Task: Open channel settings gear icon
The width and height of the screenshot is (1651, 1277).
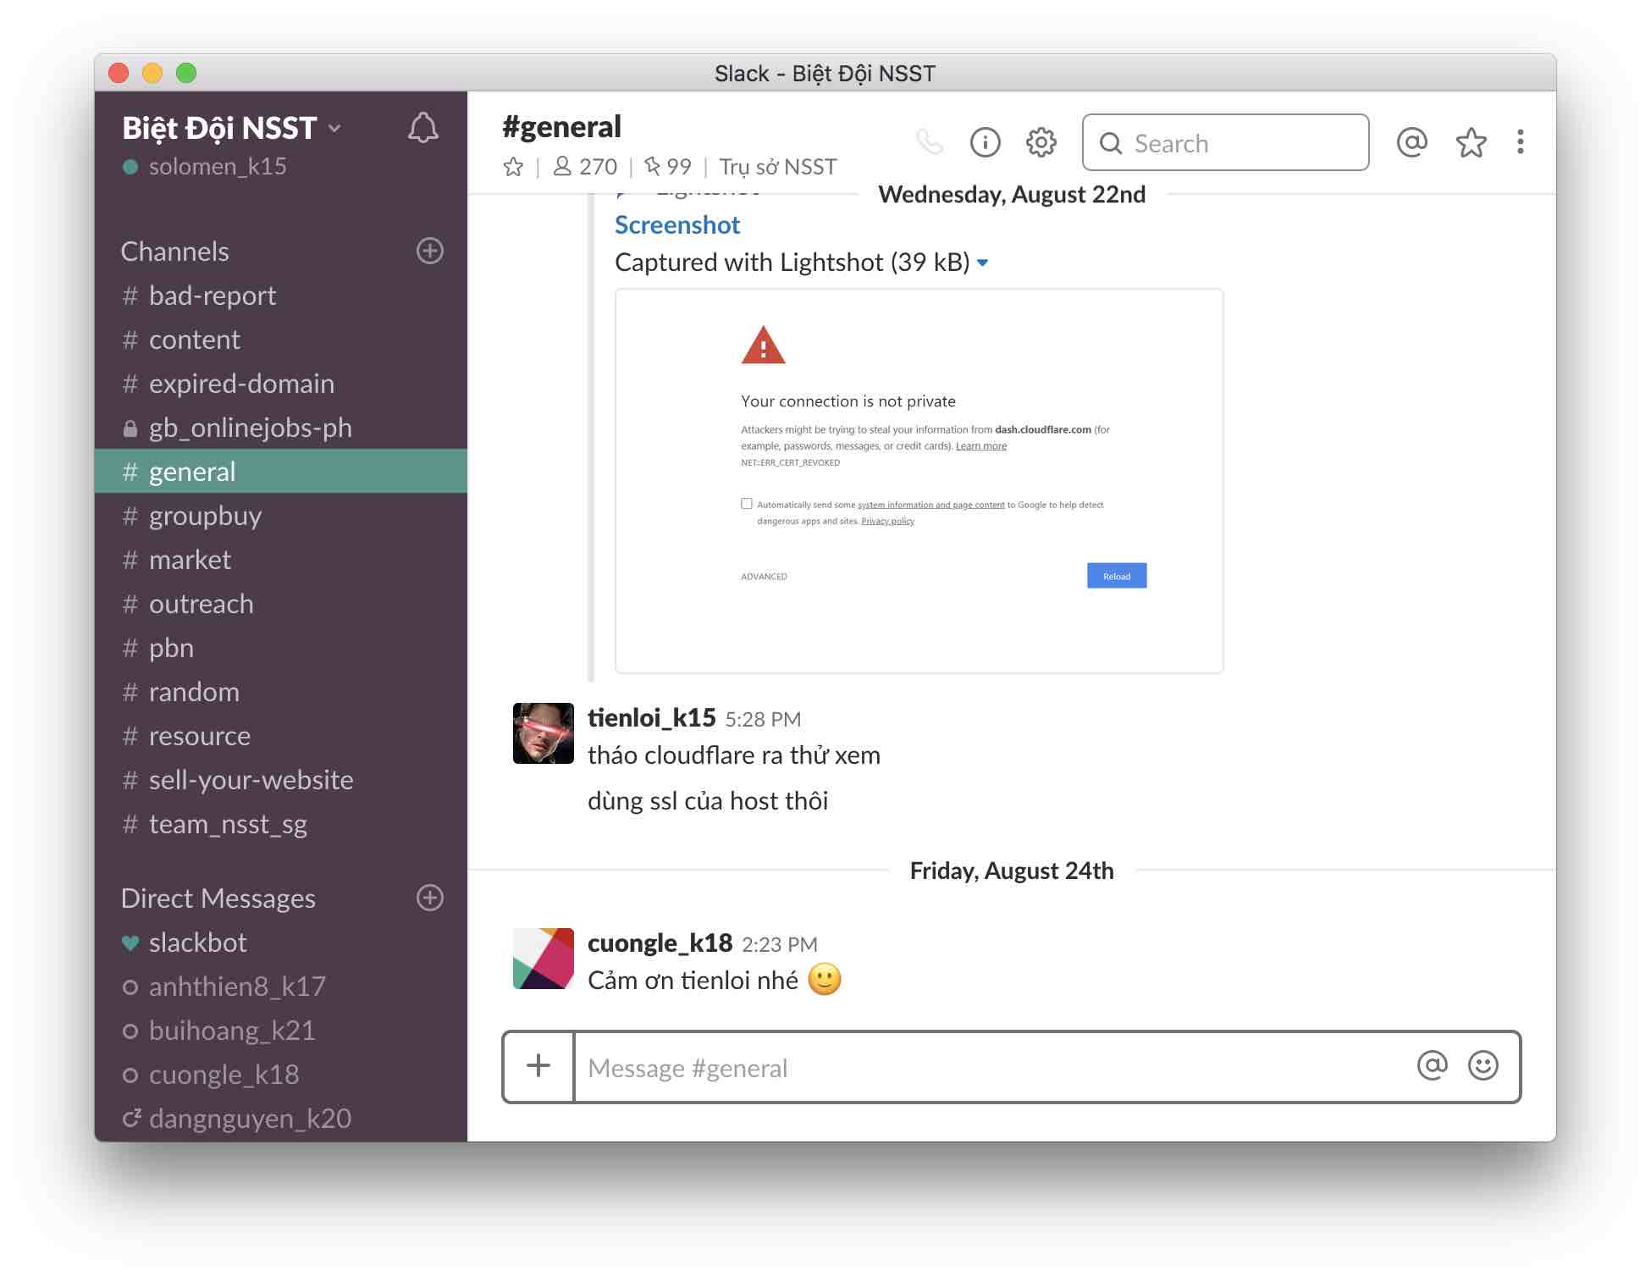Action: [1041, 142]
